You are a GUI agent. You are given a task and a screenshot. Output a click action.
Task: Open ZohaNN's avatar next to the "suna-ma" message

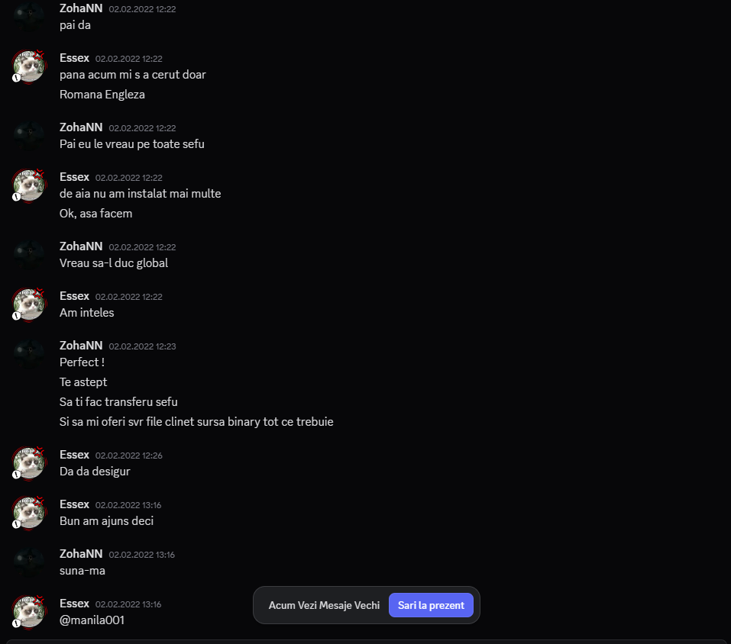29,562
